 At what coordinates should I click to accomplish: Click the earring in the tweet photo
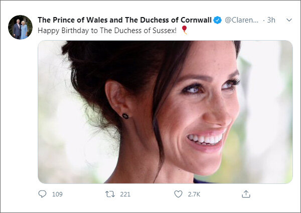click(125, 116)
